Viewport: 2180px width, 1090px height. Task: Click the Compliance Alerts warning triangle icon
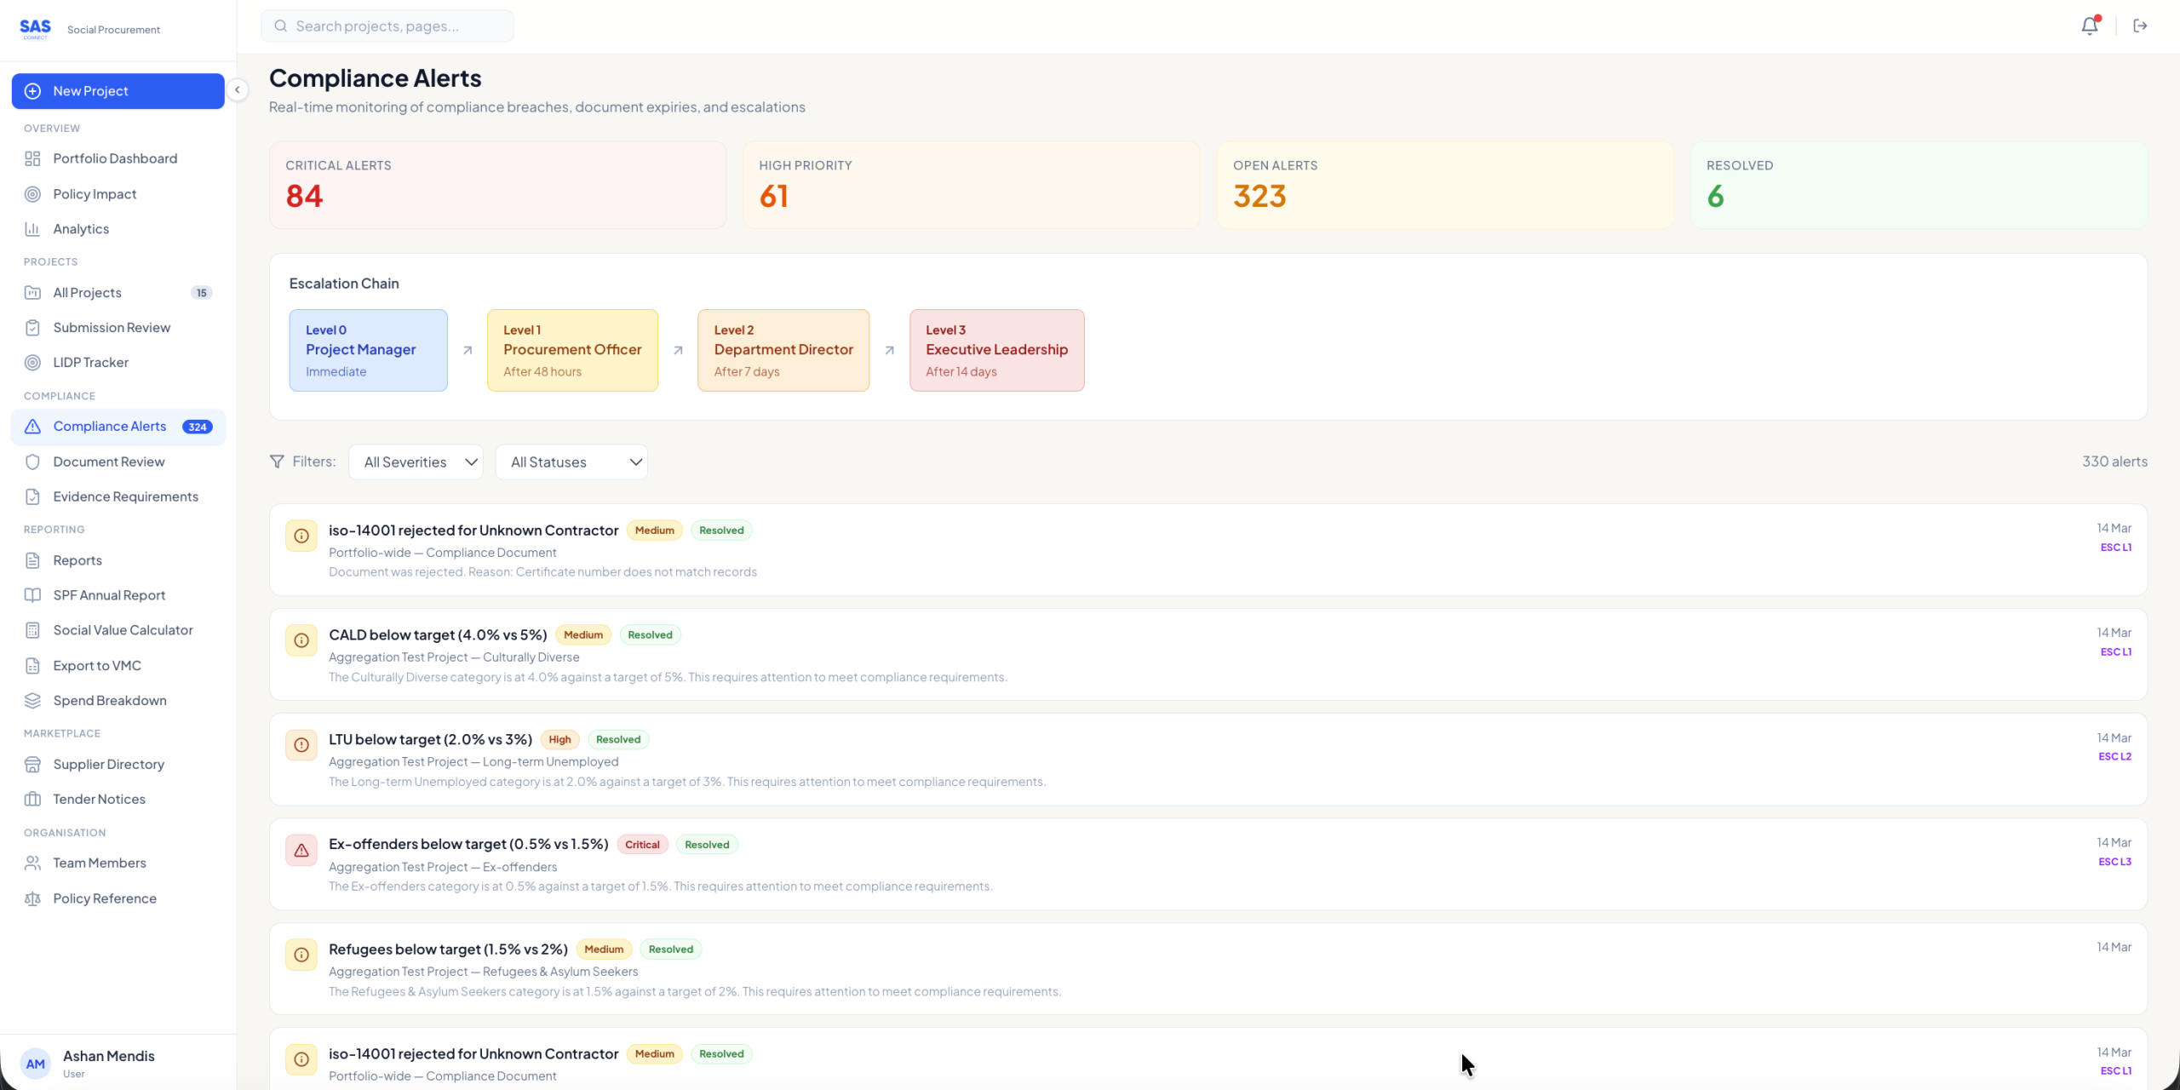(x=32, y=427)
